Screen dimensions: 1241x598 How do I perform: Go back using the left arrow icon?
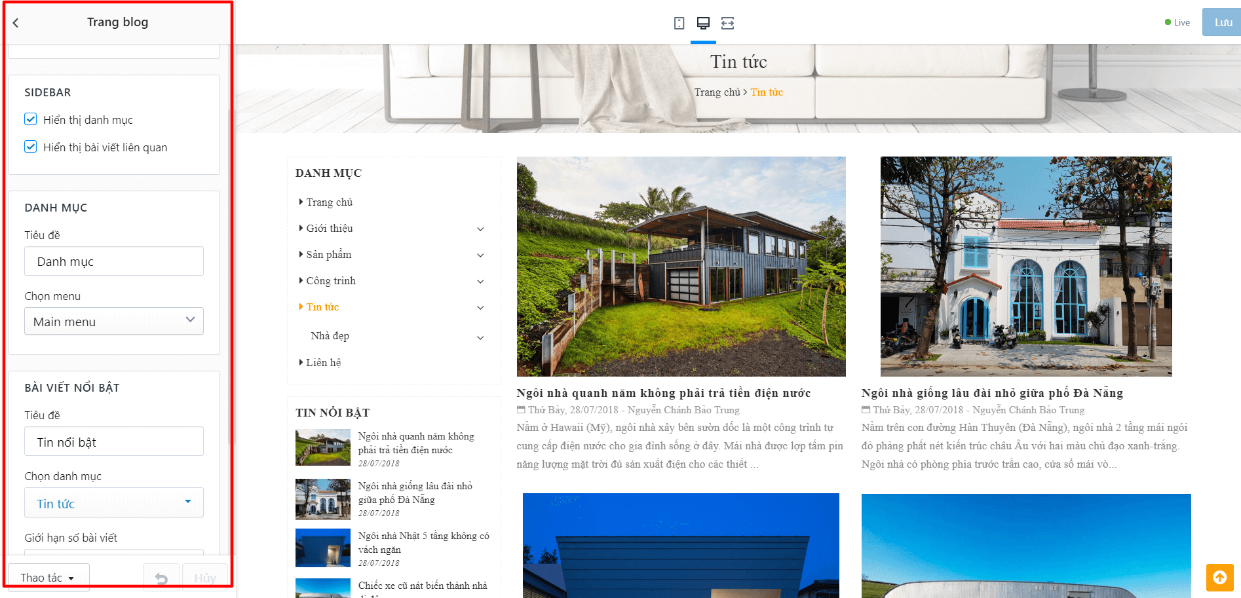pos(16,23)
